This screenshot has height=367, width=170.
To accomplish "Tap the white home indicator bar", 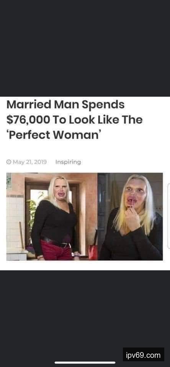I will pos(85,362).
